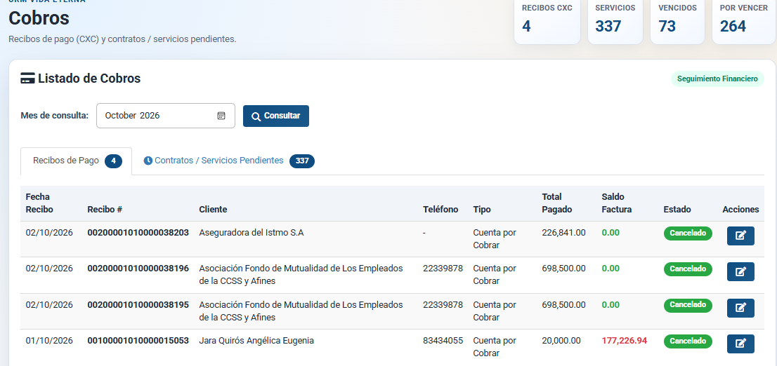777x366 pixels.
Task: Click total paid 20,000.00
Action: click(561, 340)
